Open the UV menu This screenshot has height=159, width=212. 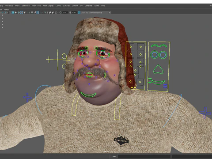pyautogui.click(x=81, y=6)
